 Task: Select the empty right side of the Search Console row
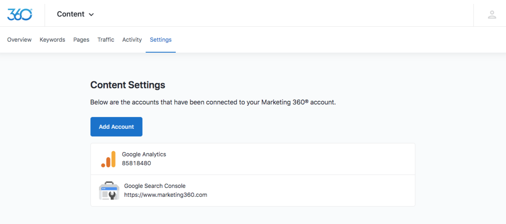coord(325,190)
